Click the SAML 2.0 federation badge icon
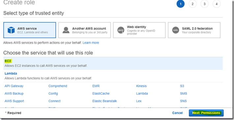234x120 pixels. tap(175, 30)
